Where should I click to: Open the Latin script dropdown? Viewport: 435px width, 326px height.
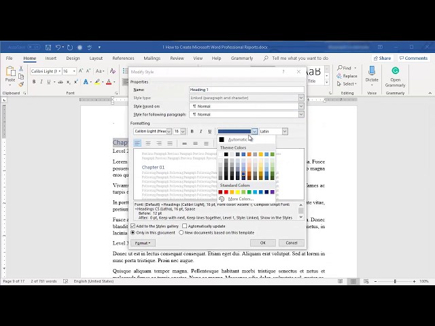pyautogui.click(x=285, y=131)
